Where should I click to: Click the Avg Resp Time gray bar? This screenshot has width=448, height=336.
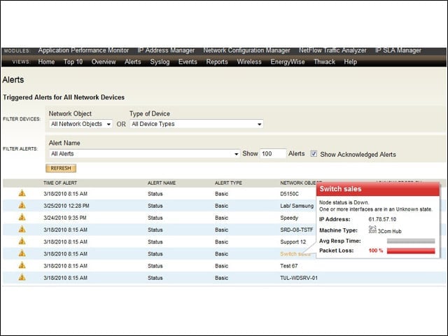tap(411, 241)
